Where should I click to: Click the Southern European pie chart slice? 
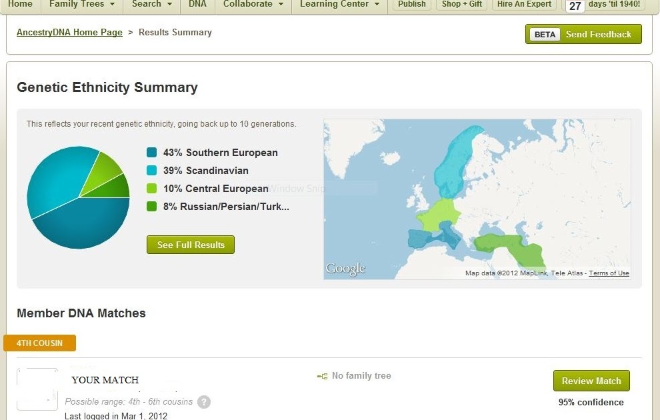click(84, 223)
